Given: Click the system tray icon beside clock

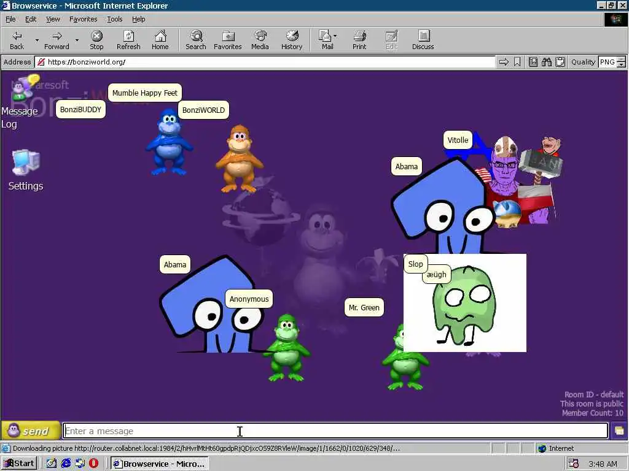Looking at the screenshot, I should point(574,464).
